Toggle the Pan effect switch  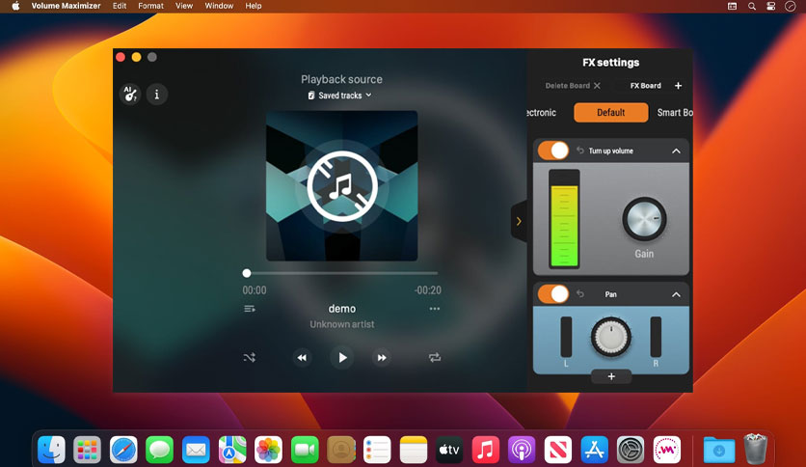(x=553, y=294)
